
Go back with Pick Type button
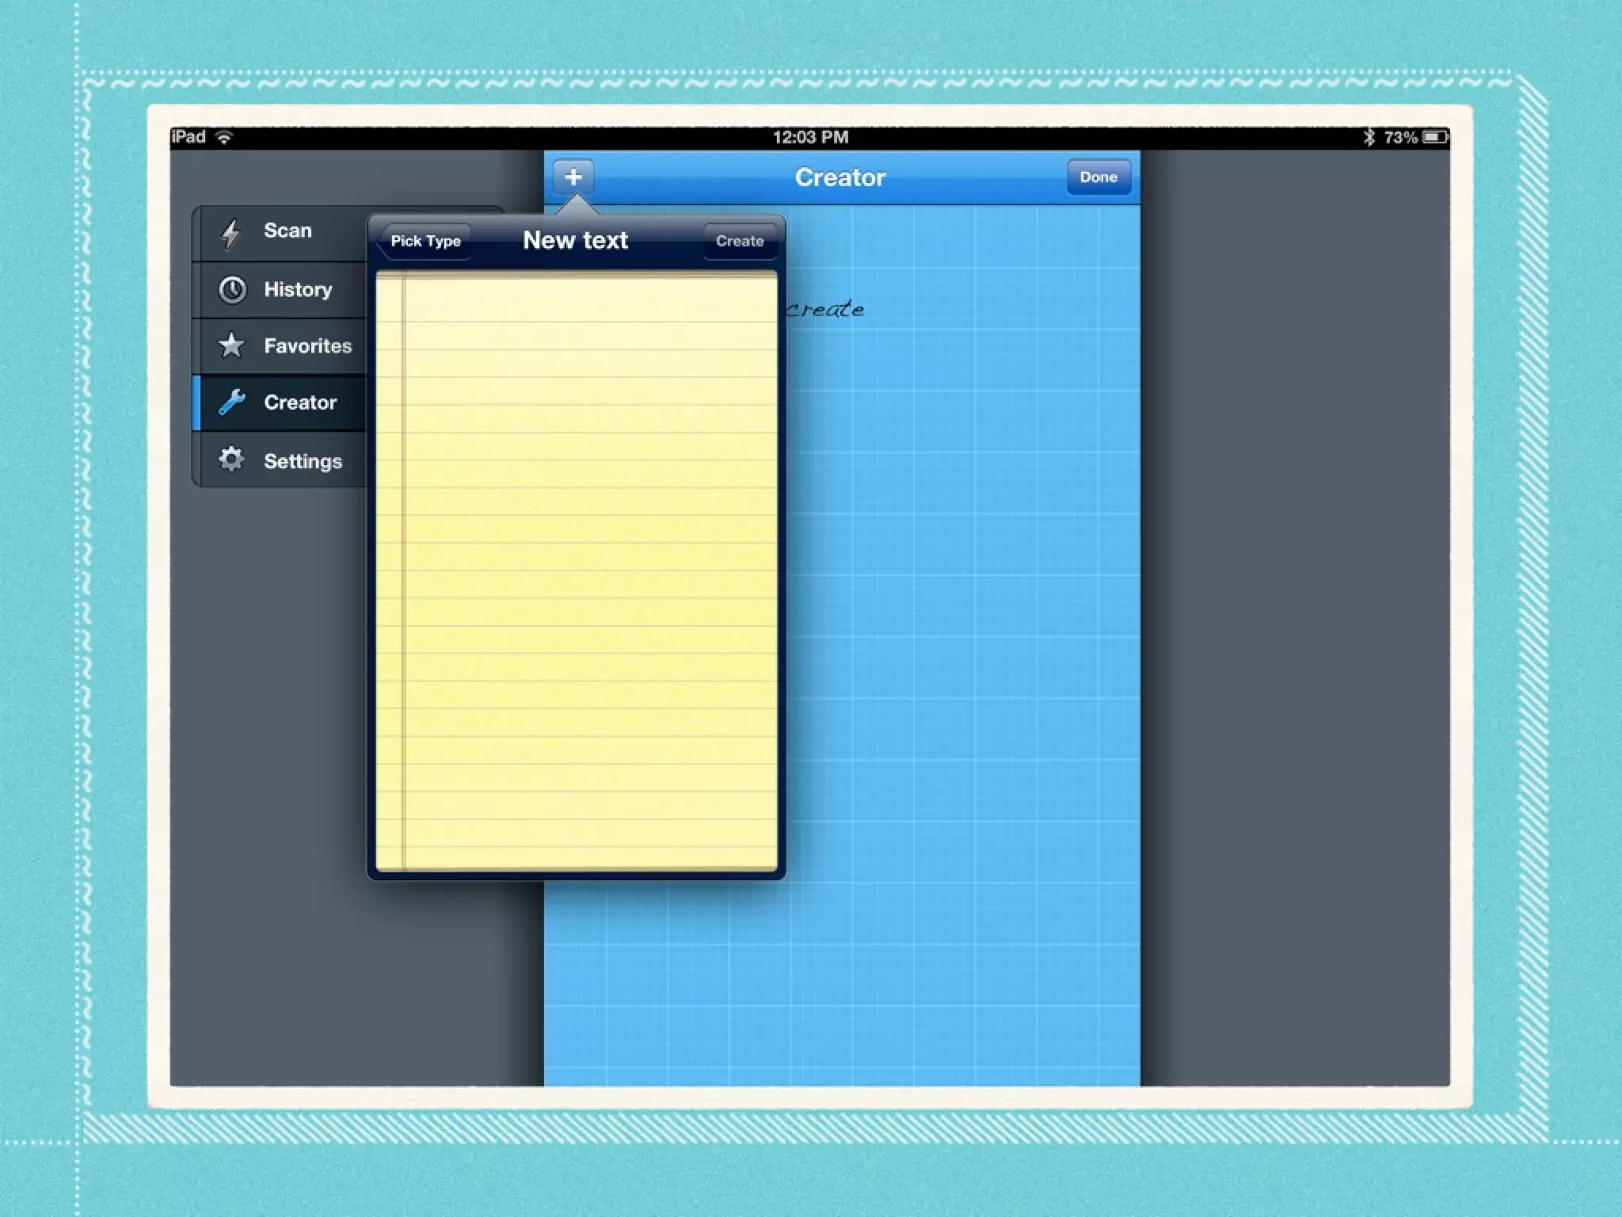[425, 241]
